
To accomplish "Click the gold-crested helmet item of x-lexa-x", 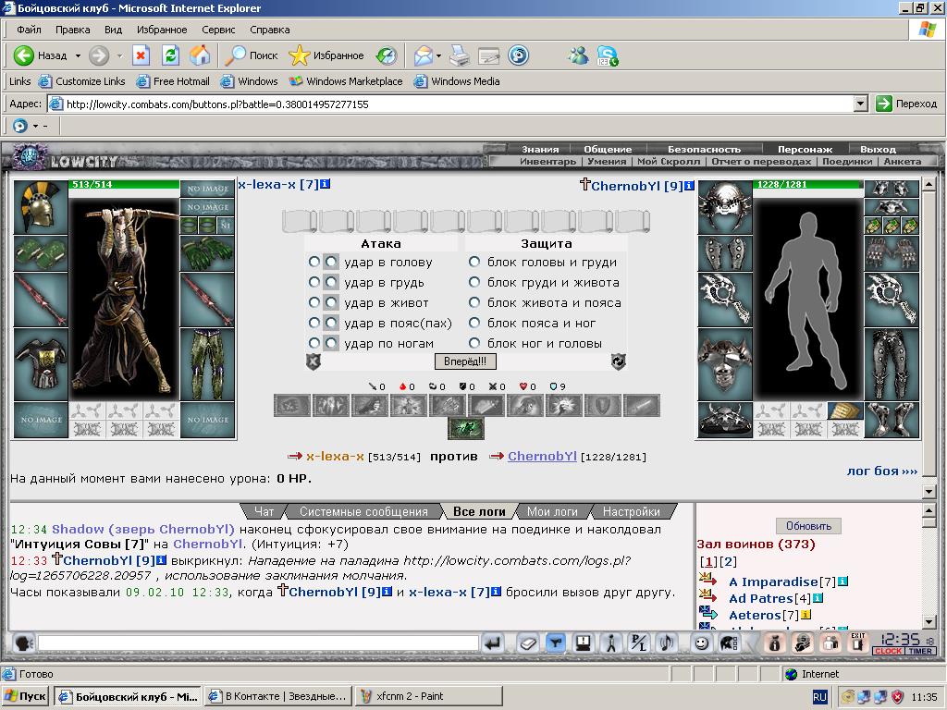I will [x=40, y=207].
